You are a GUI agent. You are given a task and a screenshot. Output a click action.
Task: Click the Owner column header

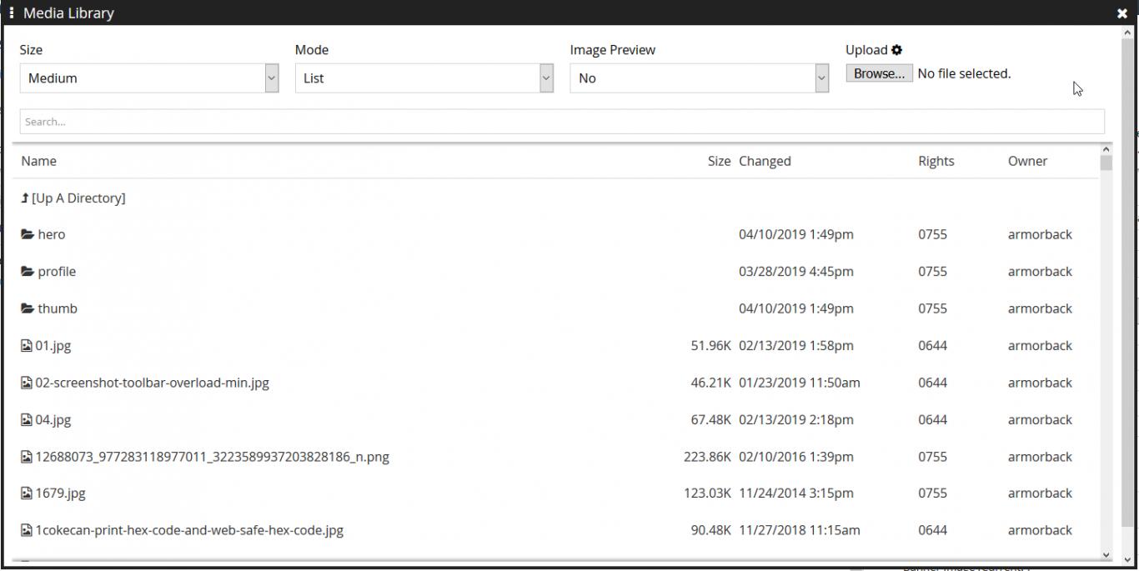click(1027, 161)
